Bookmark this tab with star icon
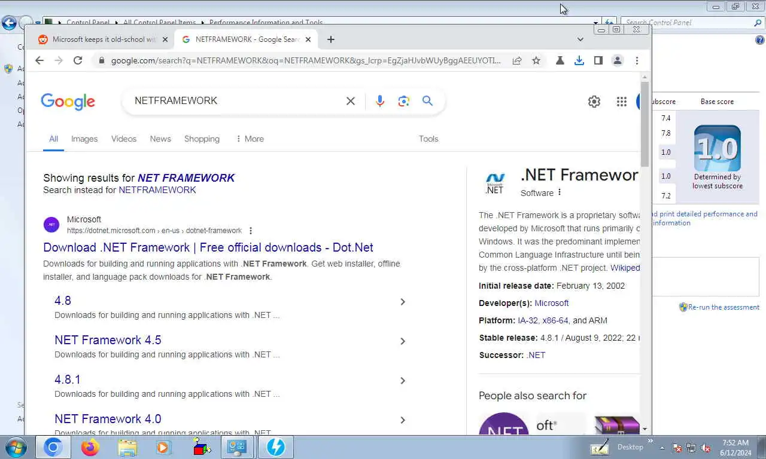 point(536,60)
